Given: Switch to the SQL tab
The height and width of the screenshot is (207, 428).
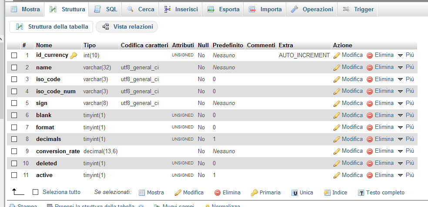Looking at the screenshot, I should [x=106, y=9].
